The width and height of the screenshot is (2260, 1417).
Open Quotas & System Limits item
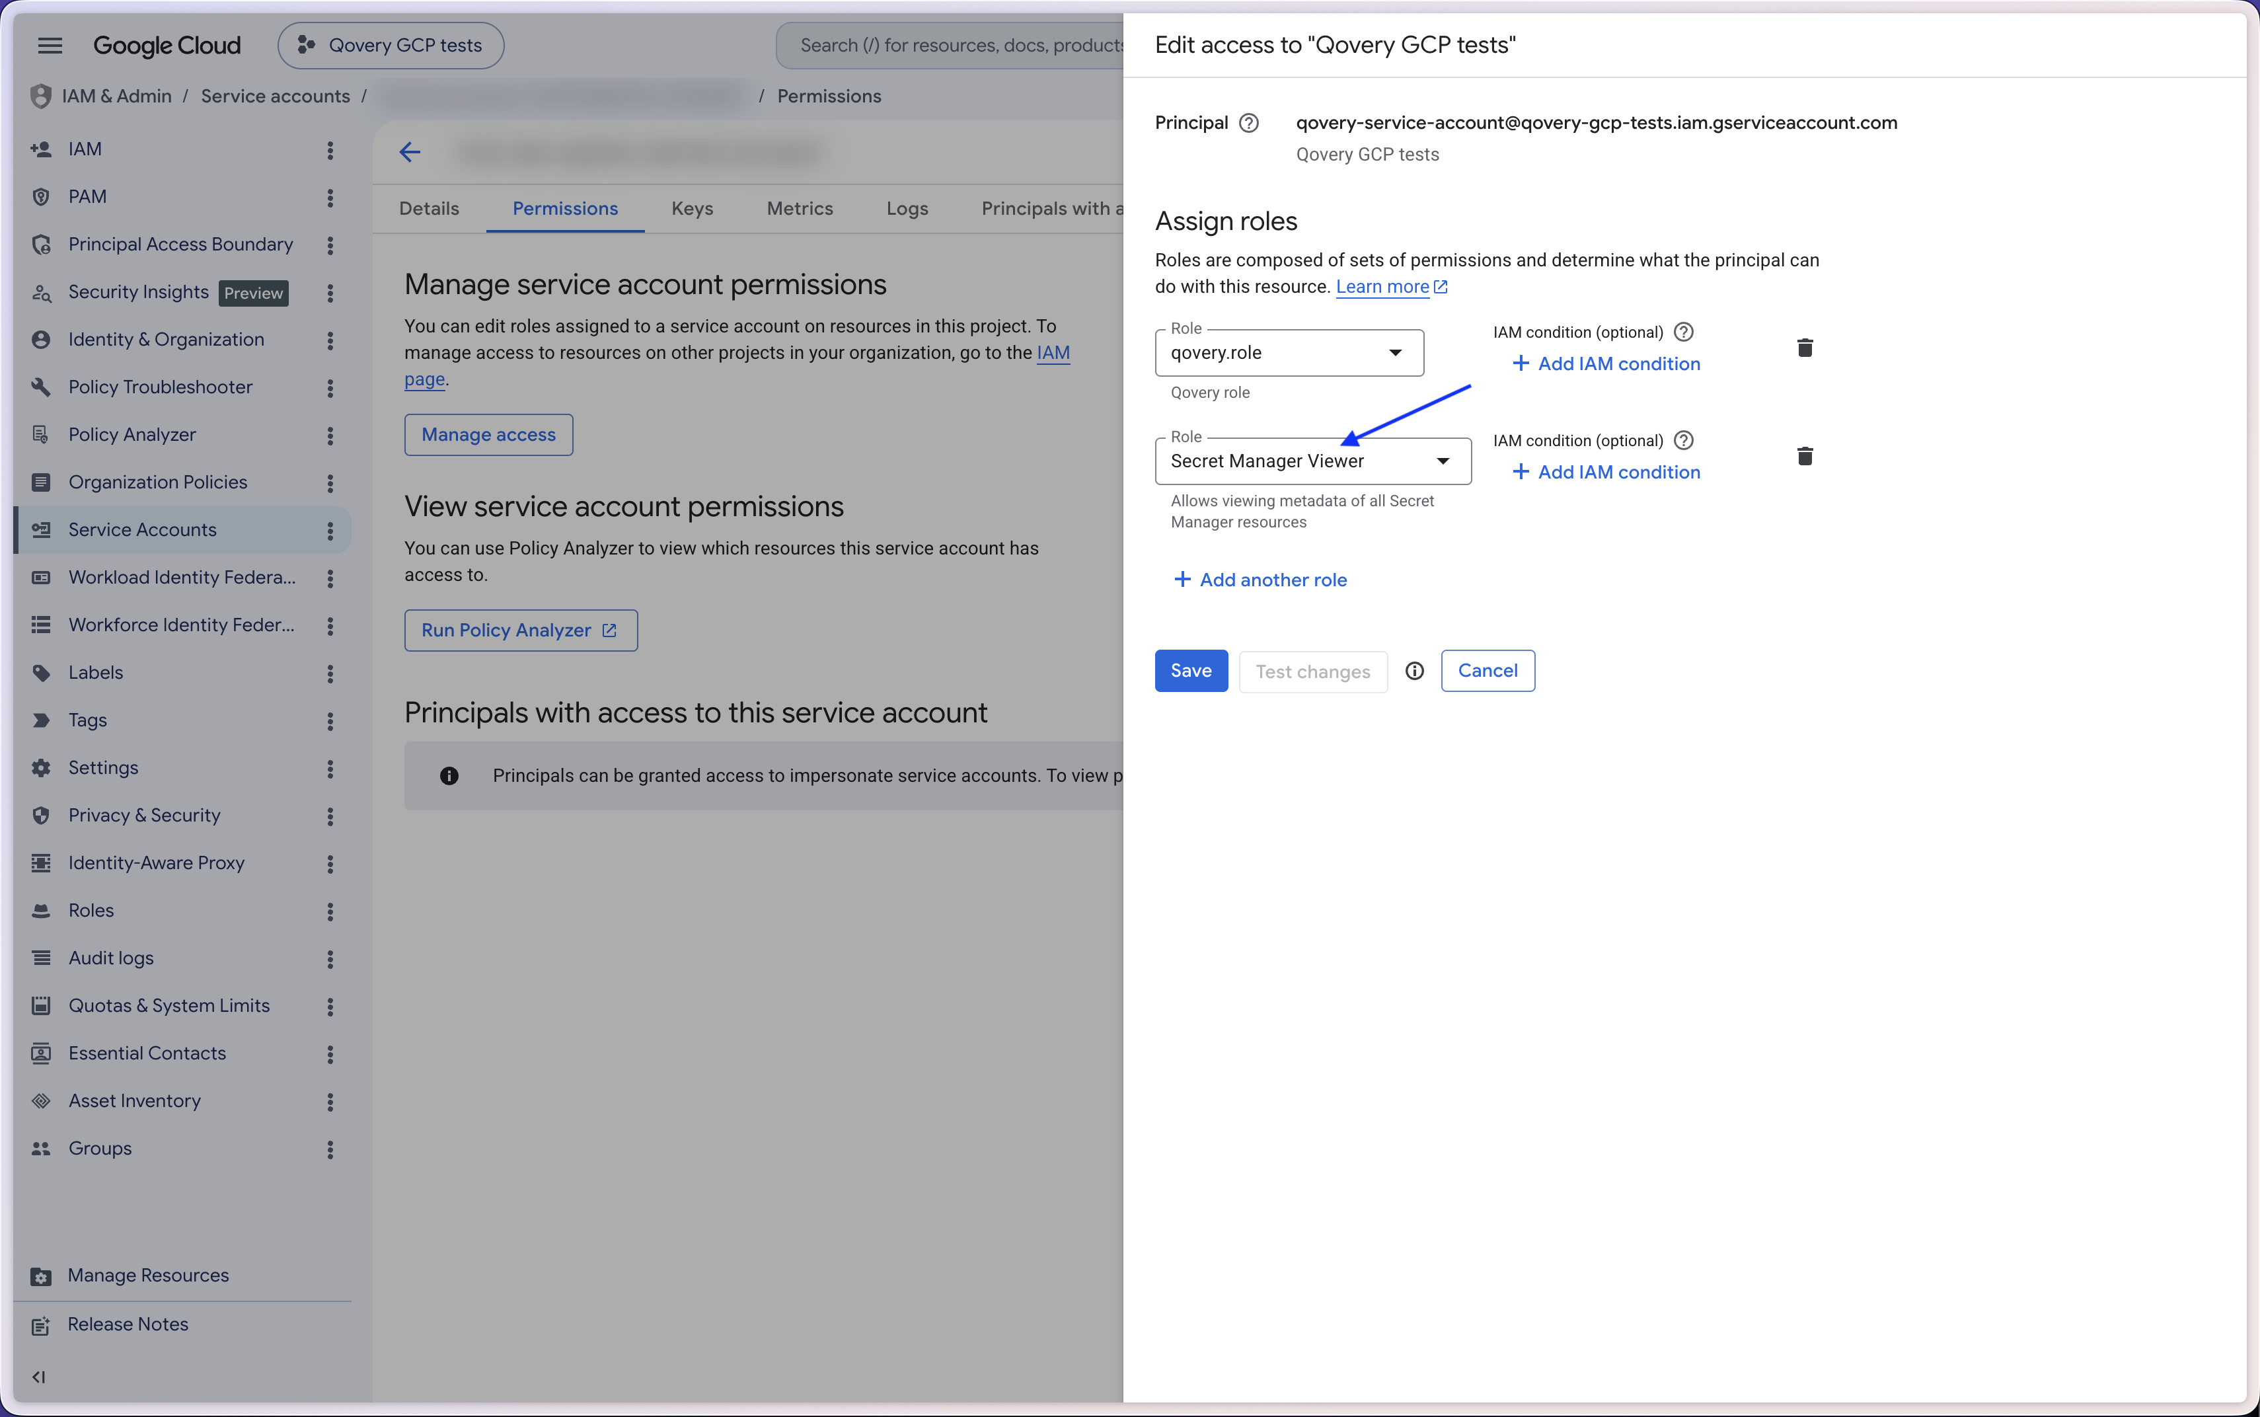point(182,1006)
